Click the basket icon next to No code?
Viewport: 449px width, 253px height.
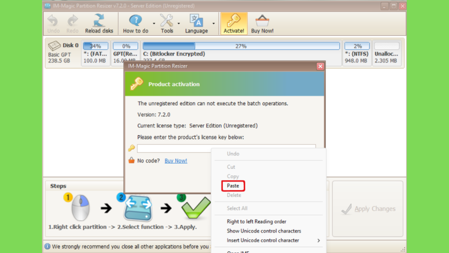[x=132, y=160]
